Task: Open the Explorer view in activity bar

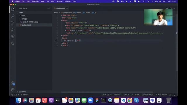Action: 13,9
